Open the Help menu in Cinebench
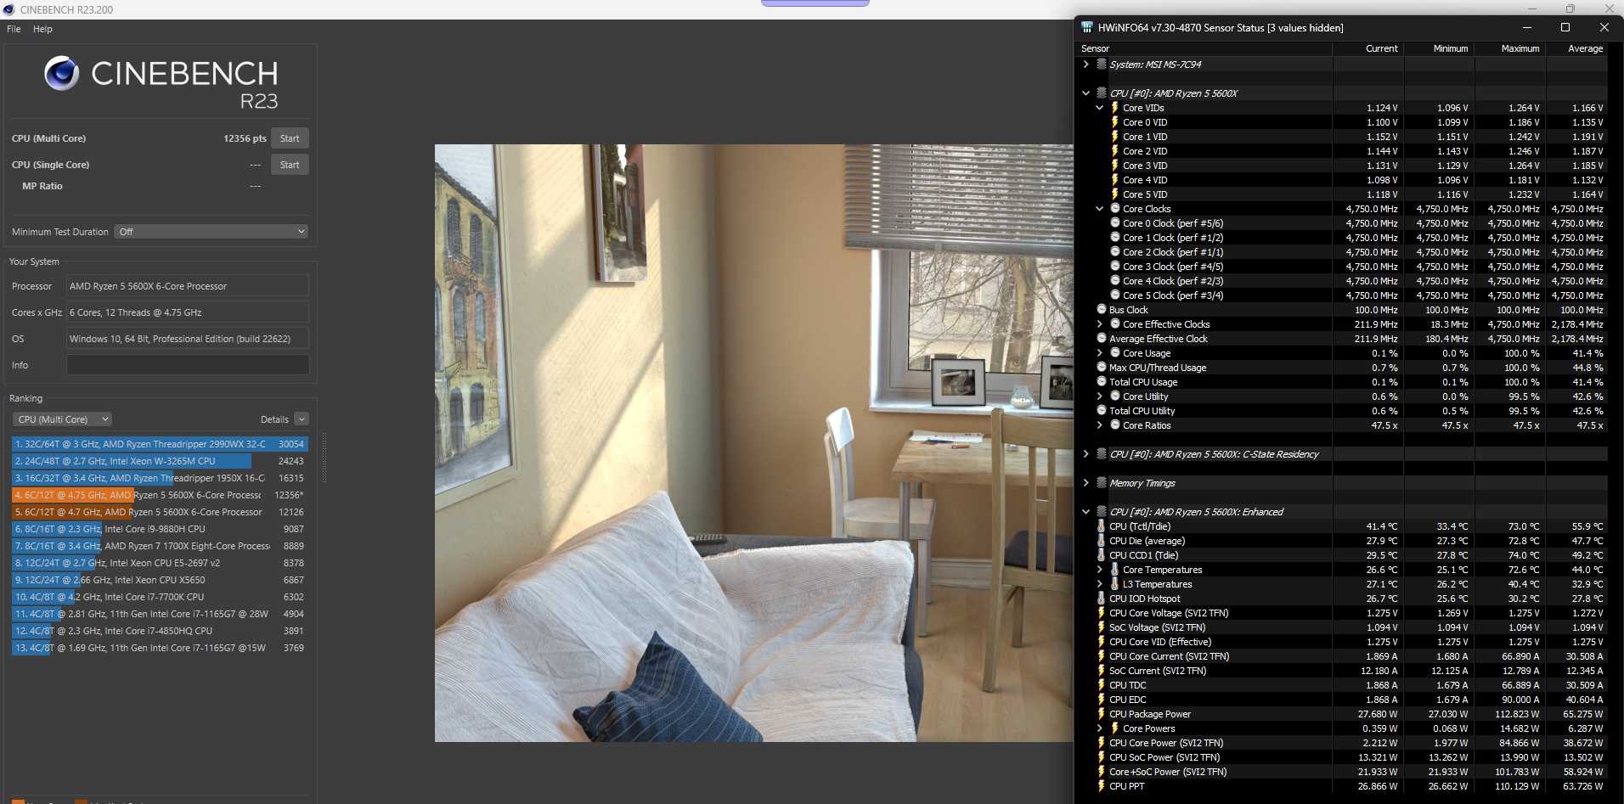Image resolution: width=1624 pixels, height=804 pixels. [x=42, y=29]
